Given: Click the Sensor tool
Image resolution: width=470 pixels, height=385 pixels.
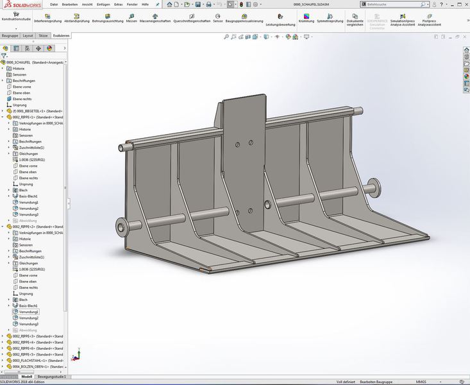Looking at the screenshot, I should (x=218, y=19).
